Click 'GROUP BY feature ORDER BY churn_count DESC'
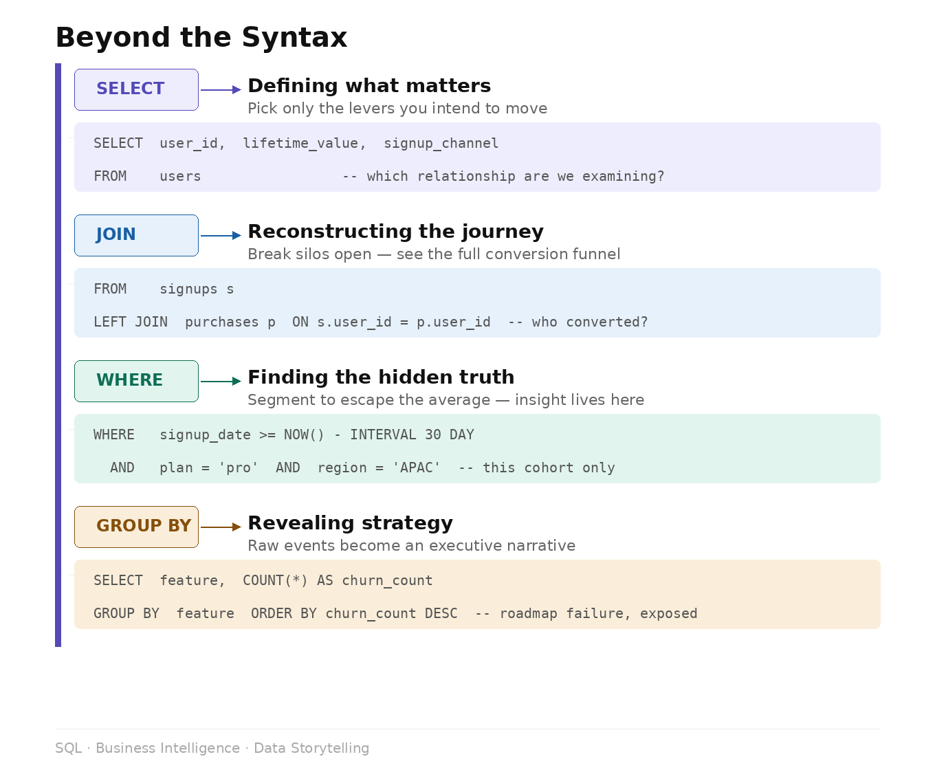Viewport: 935px width, 770px height. point(275,613)
